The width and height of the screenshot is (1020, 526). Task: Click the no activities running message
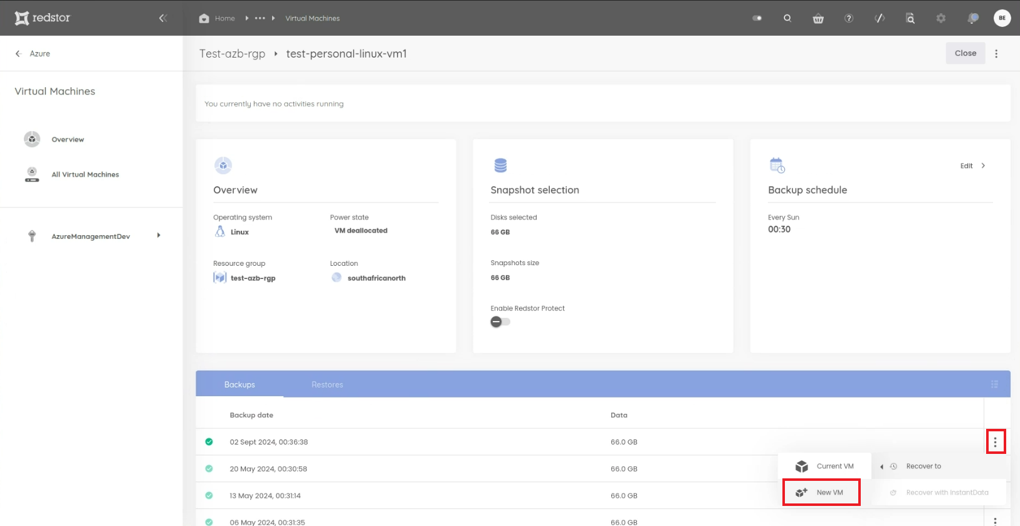[274, 104]
